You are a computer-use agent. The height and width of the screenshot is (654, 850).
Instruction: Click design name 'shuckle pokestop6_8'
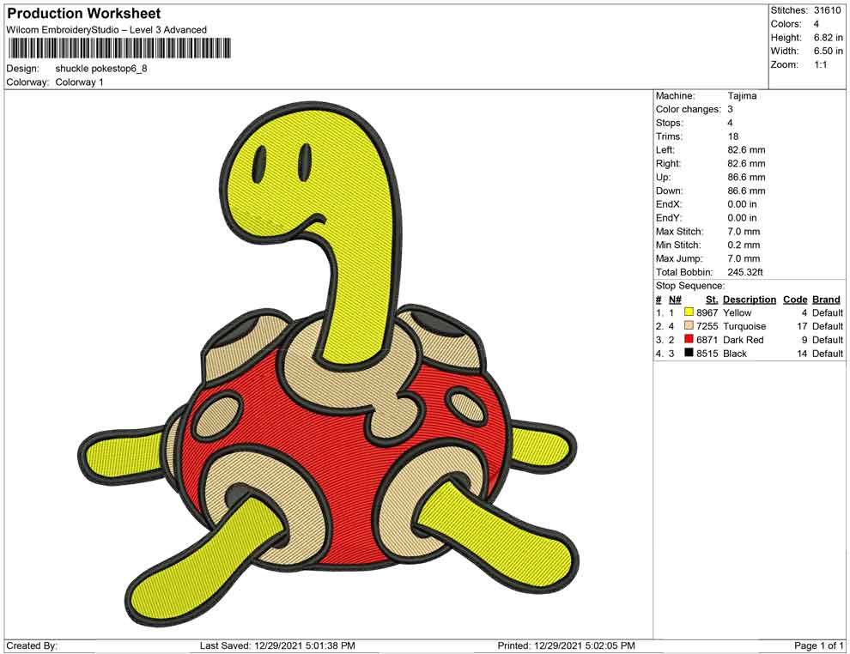tap(101, 69)
